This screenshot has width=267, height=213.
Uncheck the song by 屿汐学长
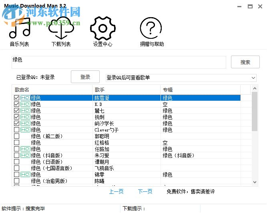click(16, 123)
